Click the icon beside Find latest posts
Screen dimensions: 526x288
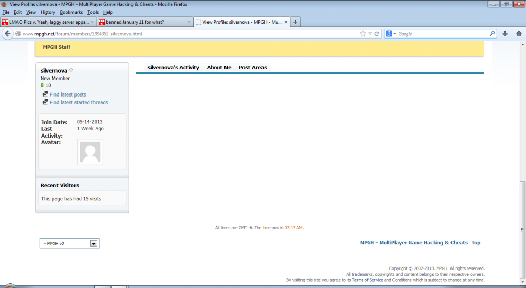click(45, 94)
